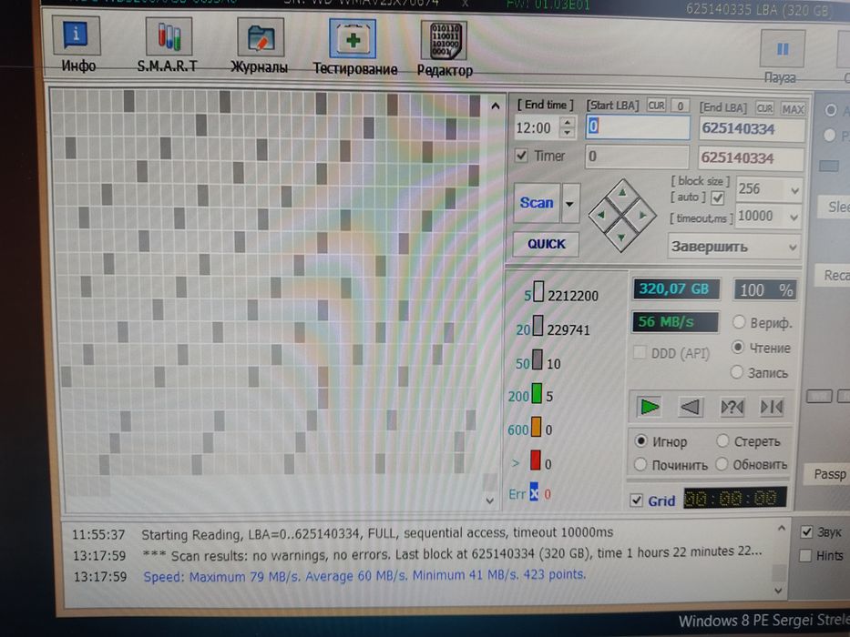
Task: Uncheck the Grid checkbox
Action: tap(637, 500)
